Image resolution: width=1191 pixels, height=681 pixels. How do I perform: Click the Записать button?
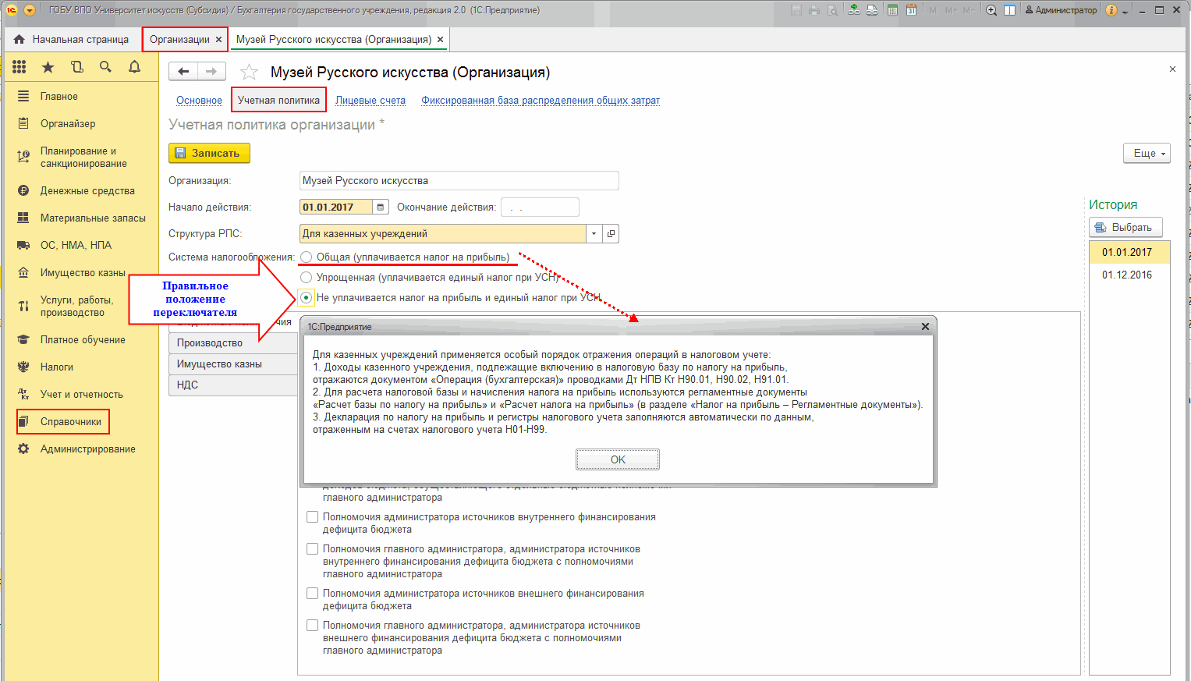pos(209,153)
